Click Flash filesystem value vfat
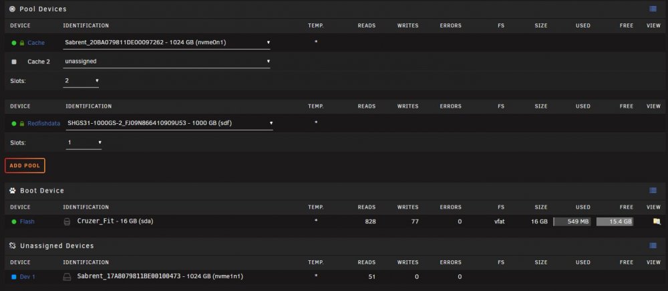Viewport: 668px width, 291px height. tap(499, 221)
